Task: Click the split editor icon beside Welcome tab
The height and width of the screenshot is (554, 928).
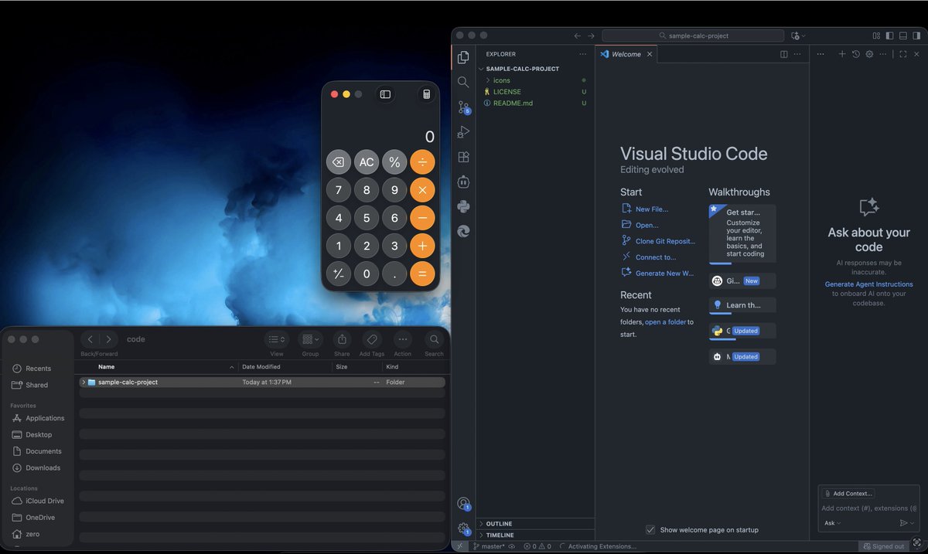Action: 783,54
